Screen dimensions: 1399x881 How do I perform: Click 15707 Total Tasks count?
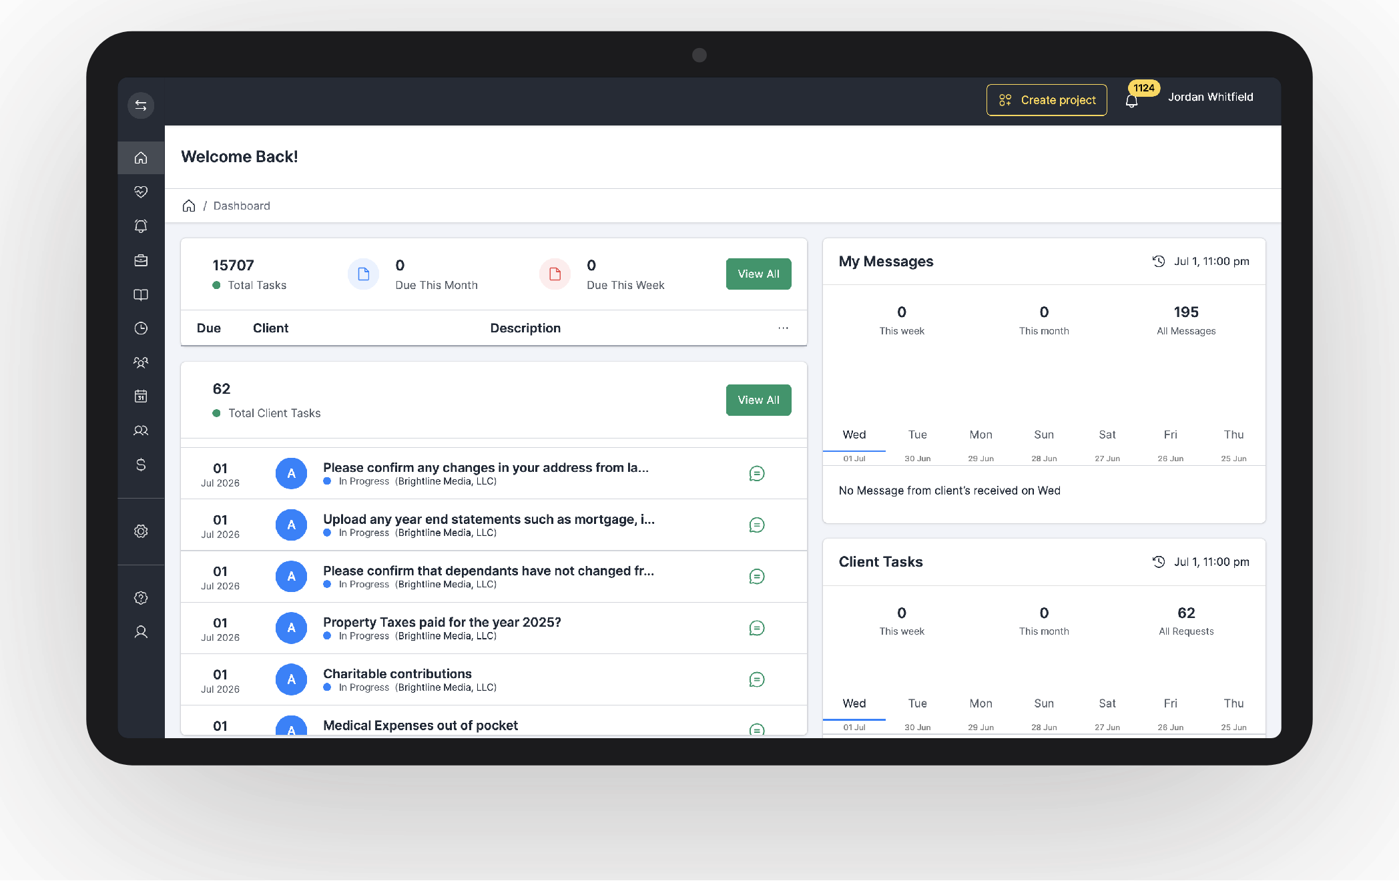tap(233, 266)
